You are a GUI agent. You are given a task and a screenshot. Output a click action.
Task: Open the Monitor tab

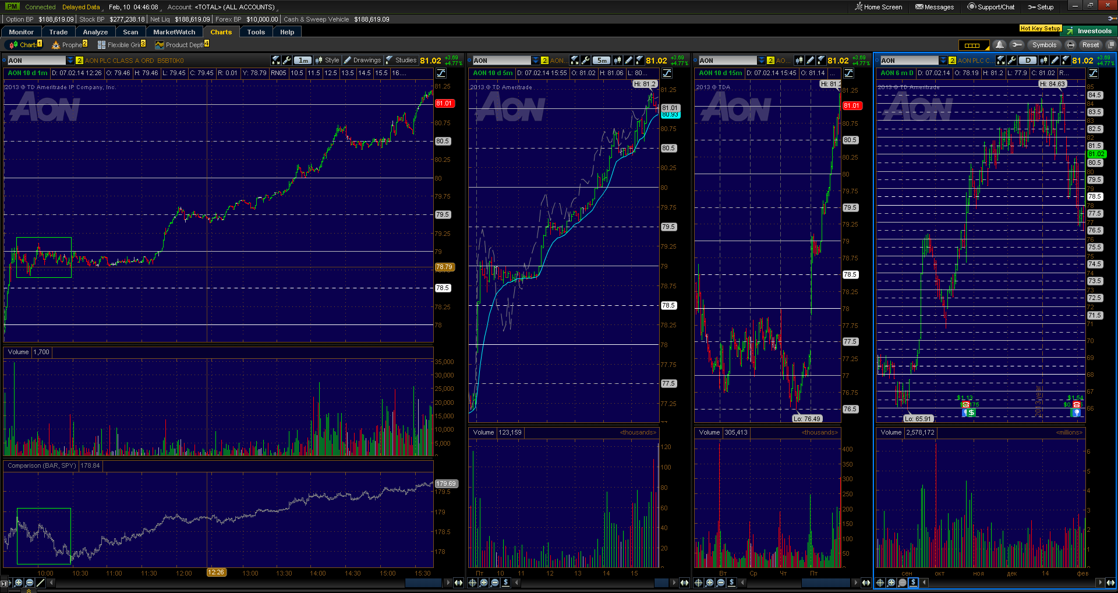pyautogui.click(x=22, y=32)
